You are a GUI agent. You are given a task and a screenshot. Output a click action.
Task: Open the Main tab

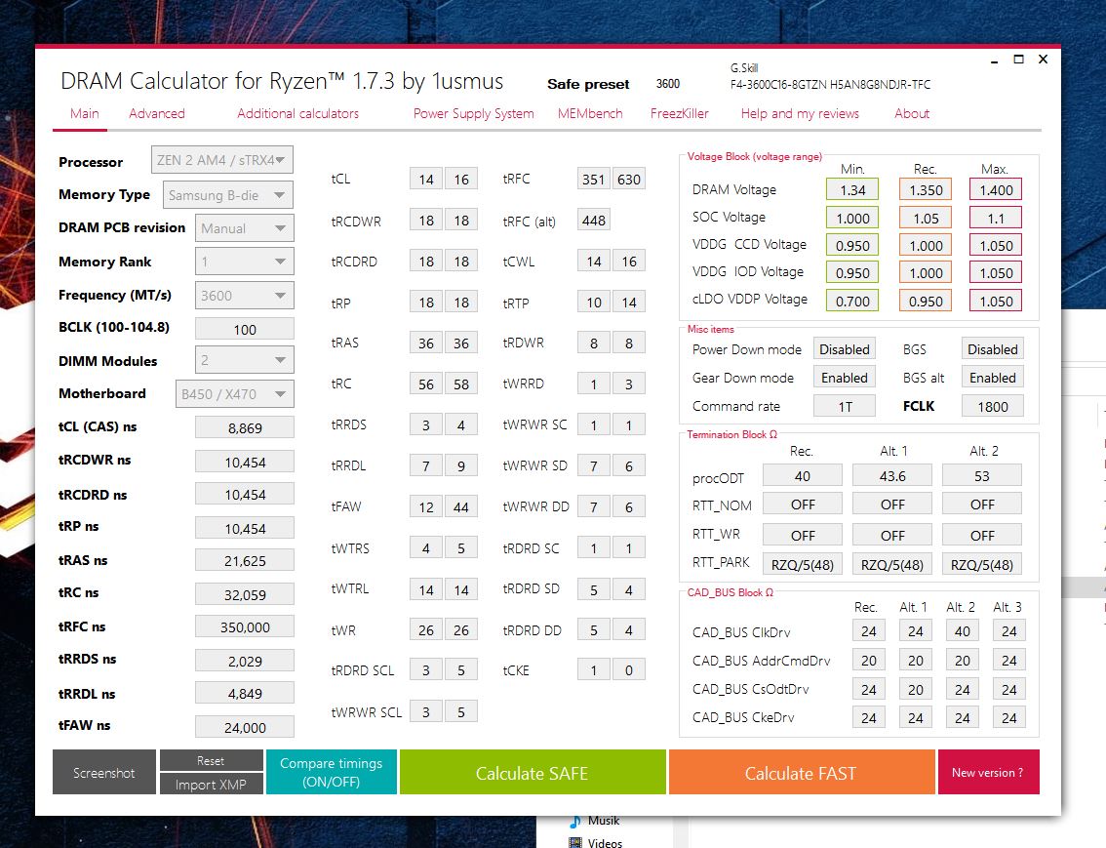(x=84, y=113)
